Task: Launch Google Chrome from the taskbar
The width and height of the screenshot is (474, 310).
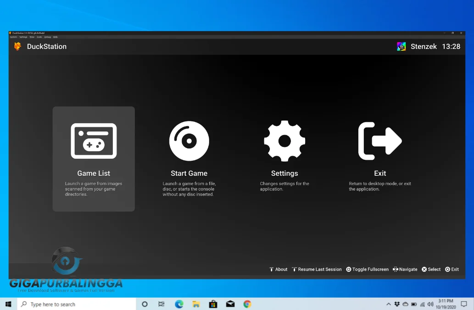Action: coord(247,304)
